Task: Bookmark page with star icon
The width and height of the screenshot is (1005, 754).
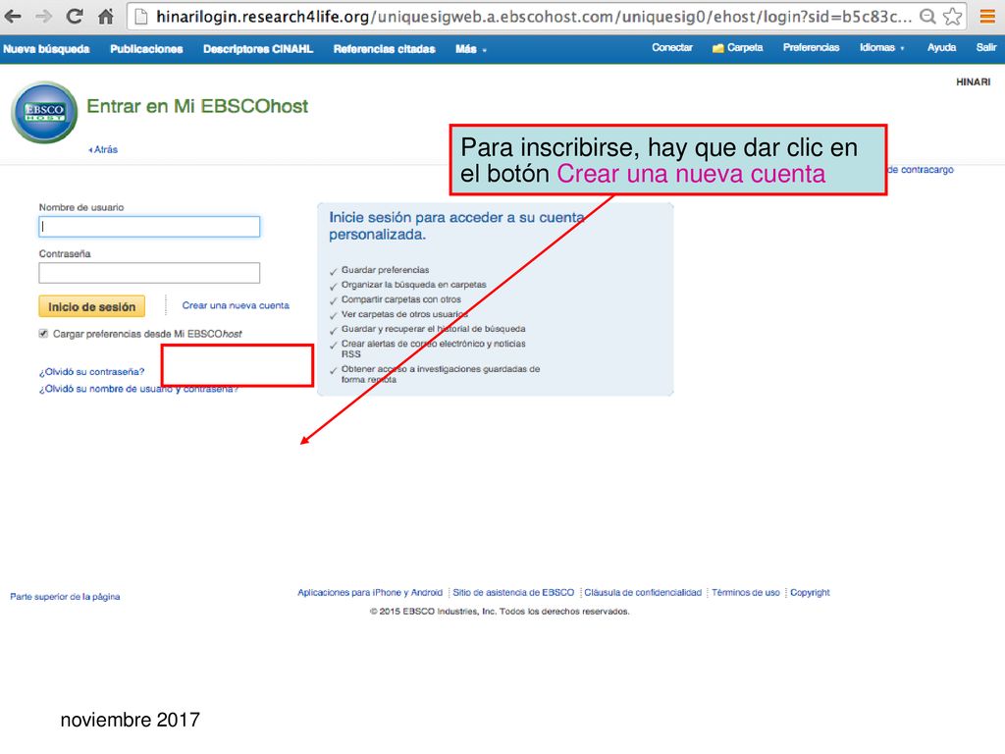Action: 952,16
